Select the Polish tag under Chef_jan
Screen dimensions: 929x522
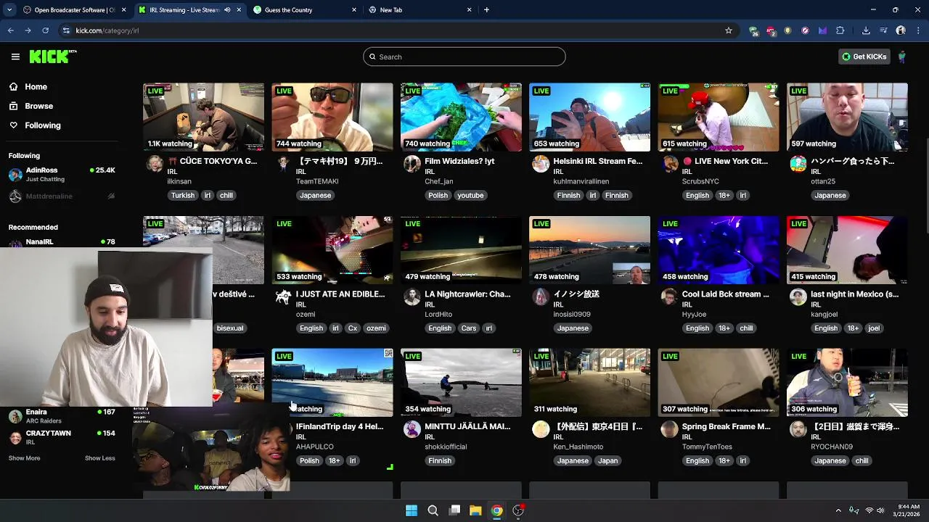coord(438,195)
